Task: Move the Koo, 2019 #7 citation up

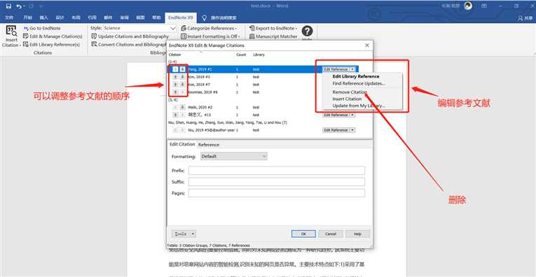Action: click(174, 84)
